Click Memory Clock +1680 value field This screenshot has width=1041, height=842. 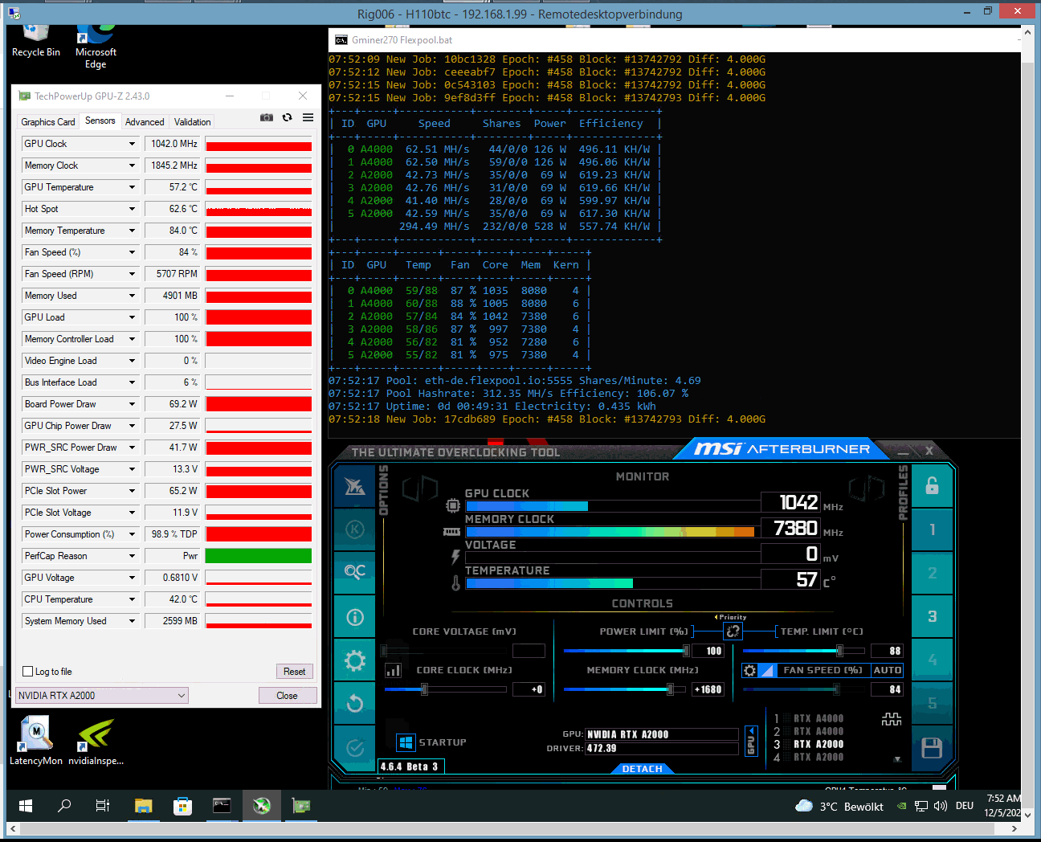pos(708,689)
